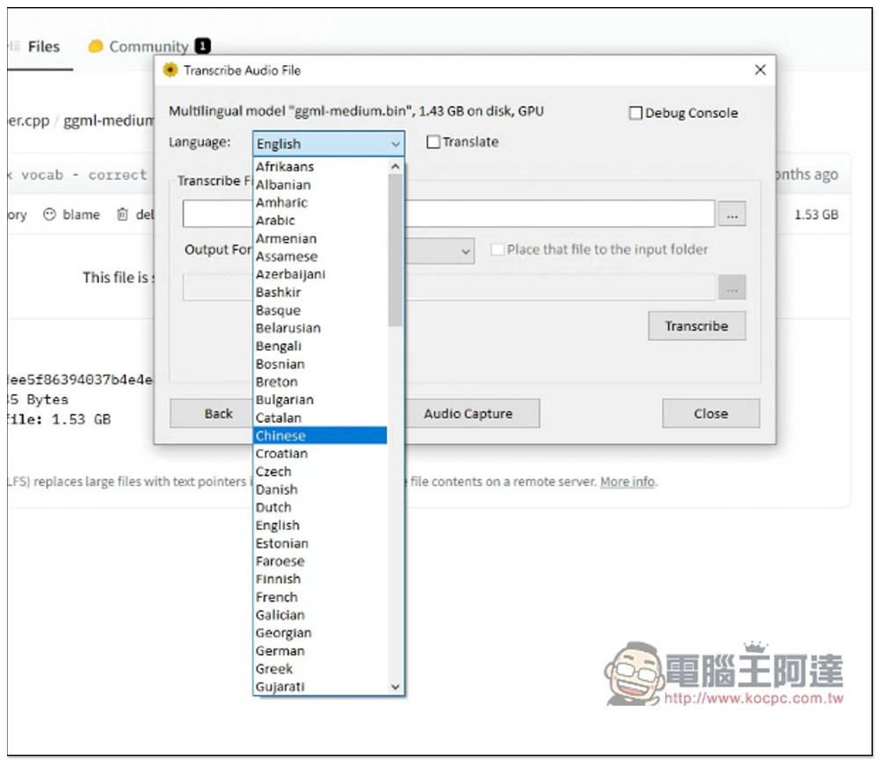
Task: Choose Afrikaans in the language dropdown list
Action: click(284, 166)
